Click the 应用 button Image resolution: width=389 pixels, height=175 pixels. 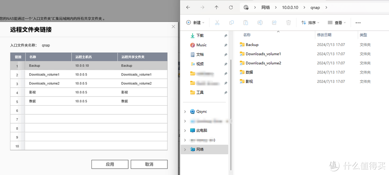110,164
